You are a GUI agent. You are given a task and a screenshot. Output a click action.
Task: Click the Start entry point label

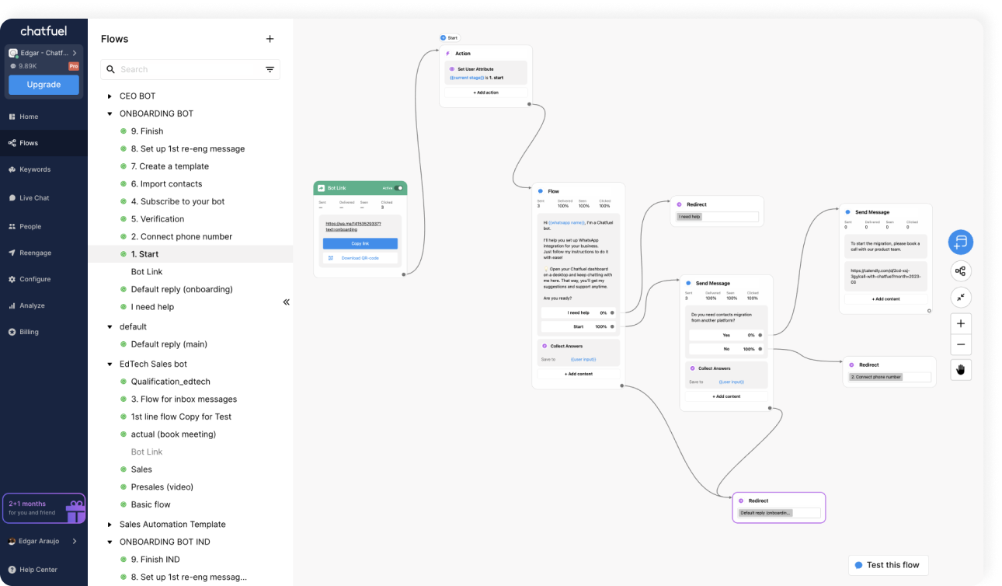click(449, 37)
